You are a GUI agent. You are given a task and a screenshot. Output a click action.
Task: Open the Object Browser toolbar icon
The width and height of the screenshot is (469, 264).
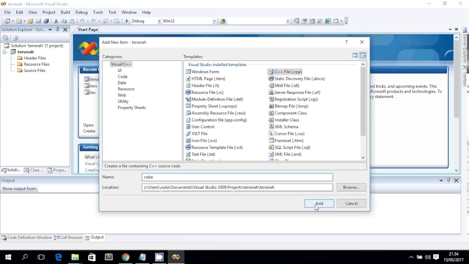pos(312,21)
